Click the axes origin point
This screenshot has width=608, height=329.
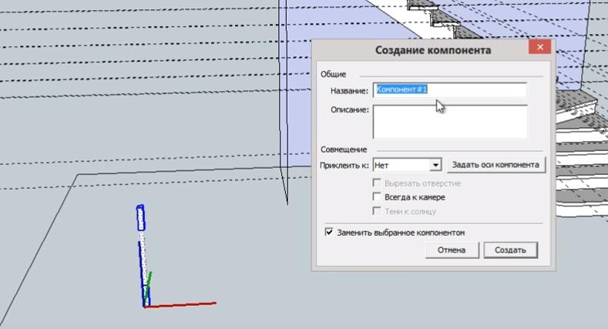click(146, 306)
